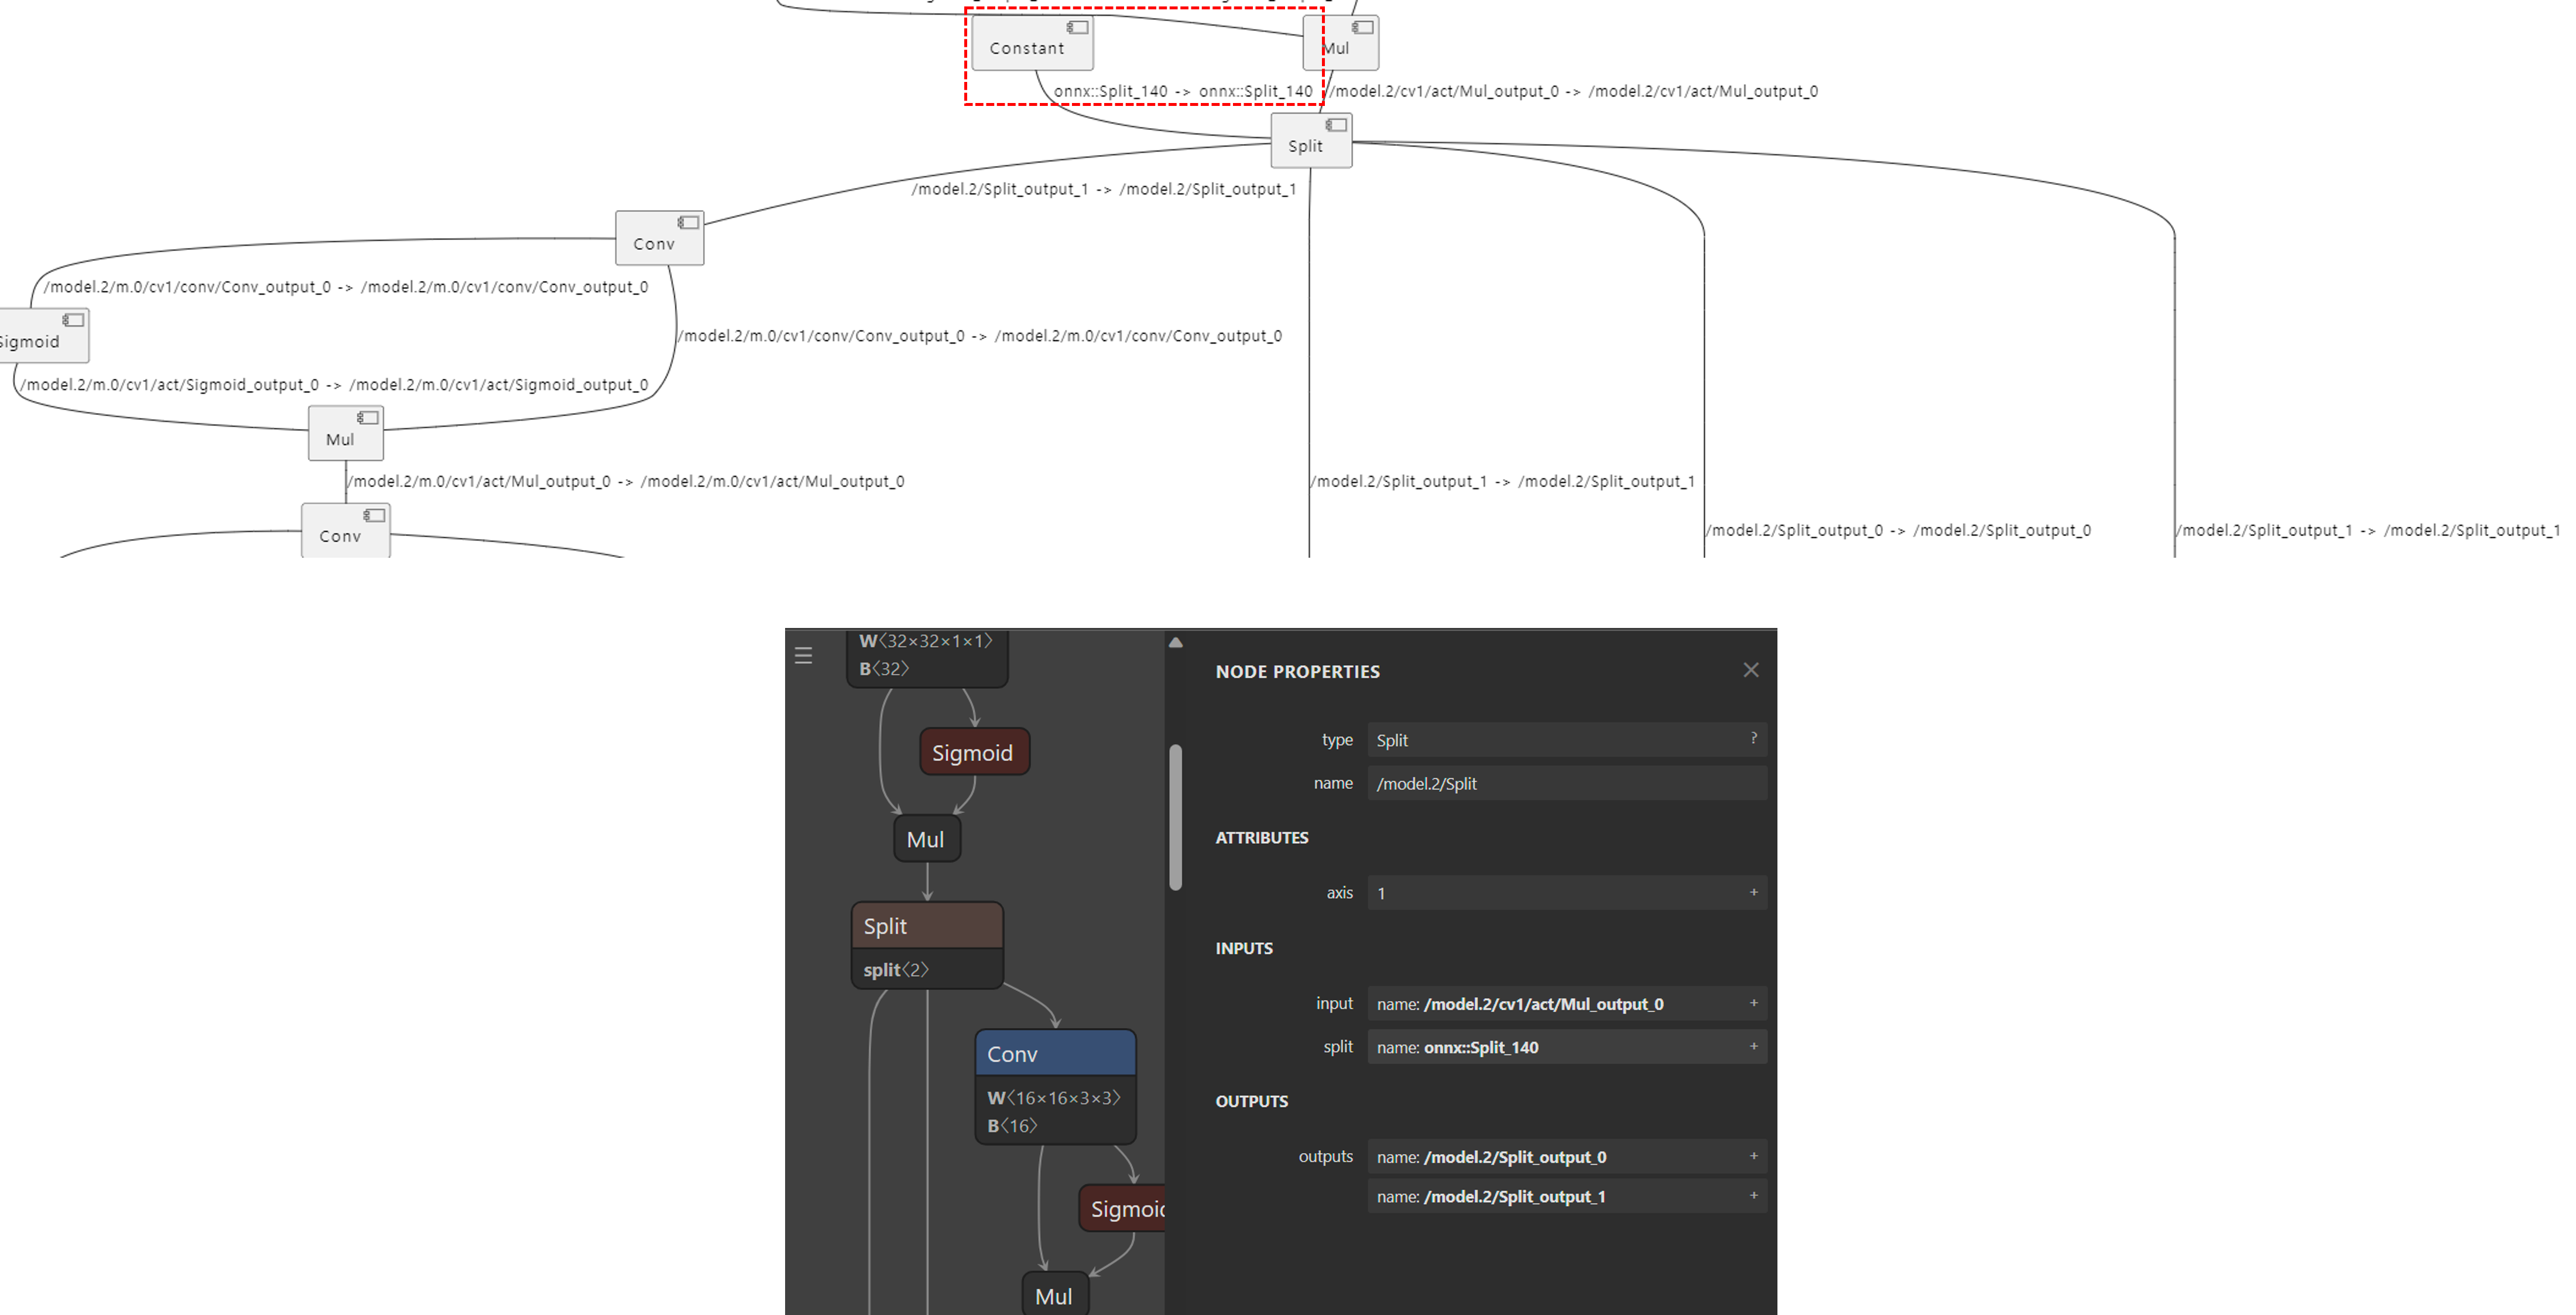Screen dimensions: 2576x1315
Task: Expand the onnx::Split_140 split input details
Action: click(1753, 1046)
